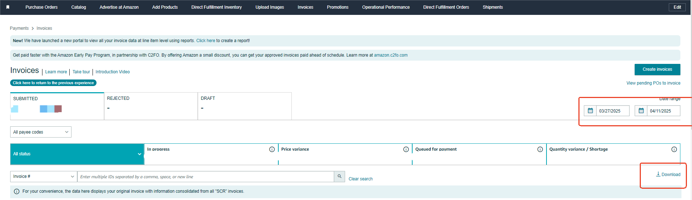Click the info icon beside convenience notice
Image resolution: width=692 pixels, height=200 pixels.
pos(16,191)
